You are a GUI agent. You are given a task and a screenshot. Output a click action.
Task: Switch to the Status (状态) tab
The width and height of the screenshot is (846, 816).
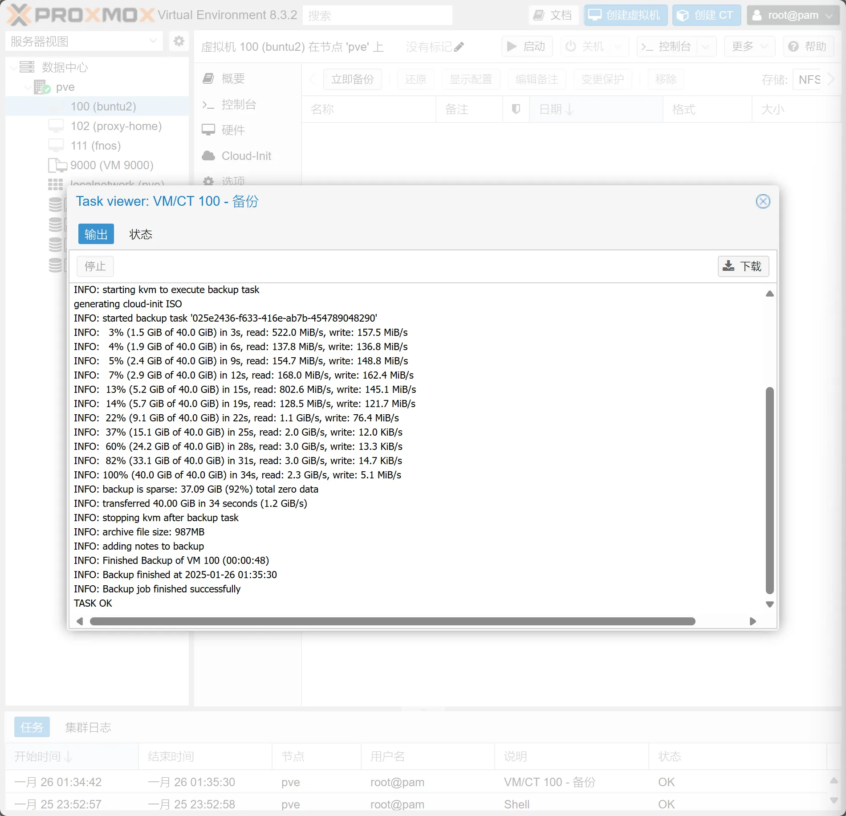(x=141, y=234)
